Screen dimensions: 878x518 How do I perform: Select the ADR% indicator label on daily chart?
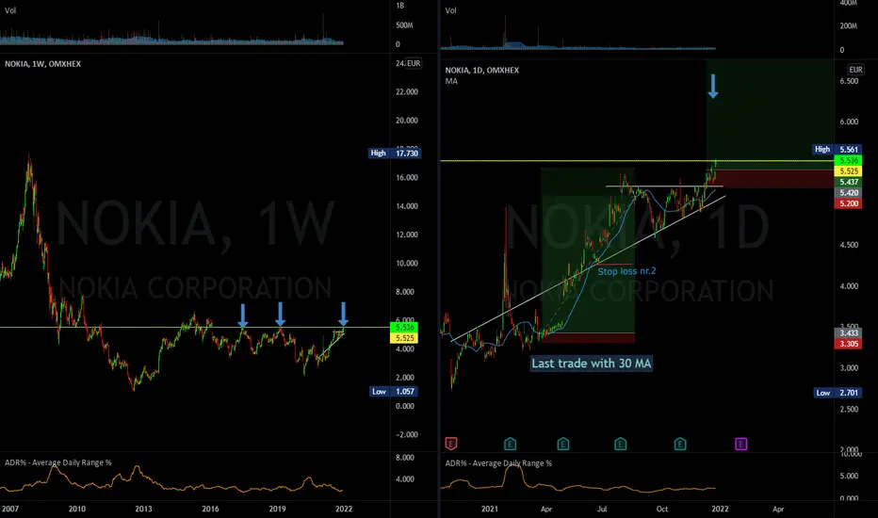click(x=498, y=463)
